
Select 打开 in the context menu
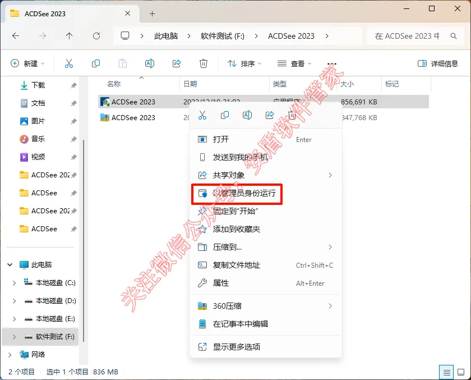point(266,140)
